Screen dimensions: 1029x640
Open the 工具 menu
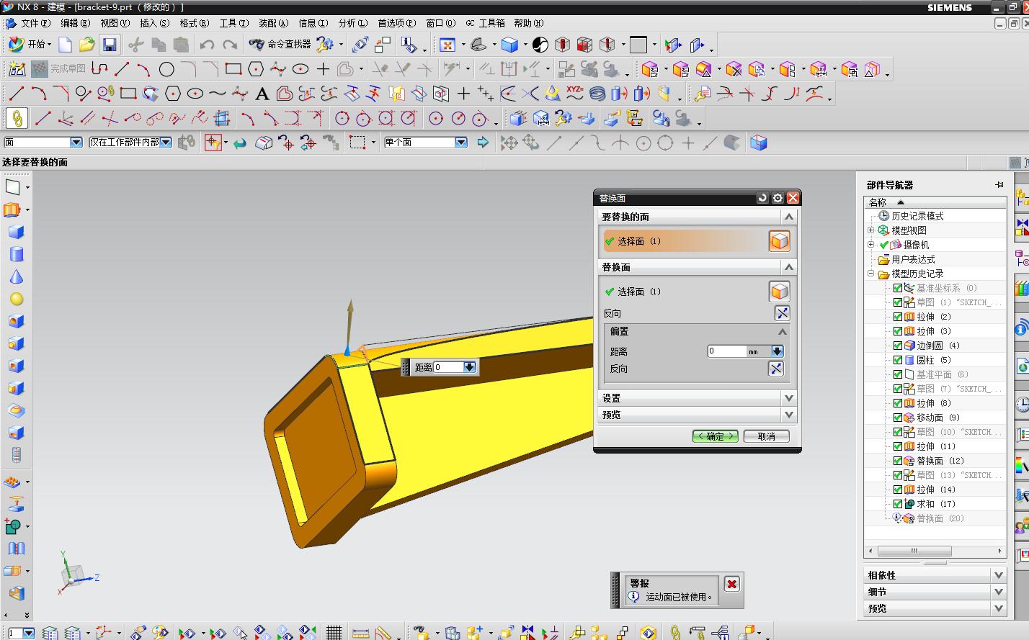point(233,23)
